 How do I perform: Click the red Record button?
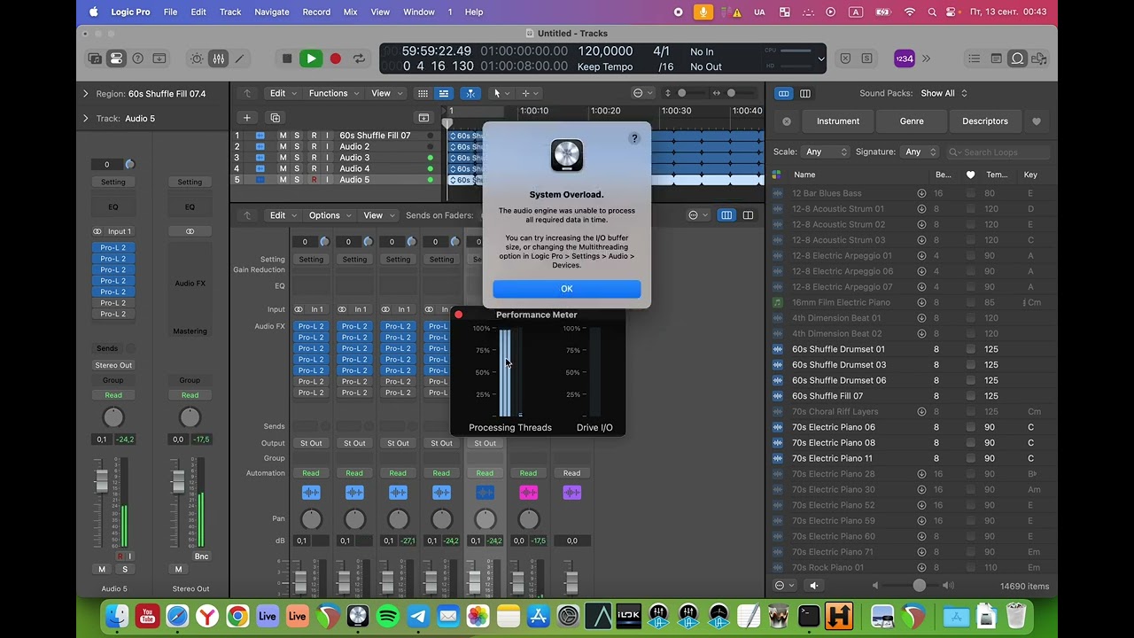pos(335,58)
